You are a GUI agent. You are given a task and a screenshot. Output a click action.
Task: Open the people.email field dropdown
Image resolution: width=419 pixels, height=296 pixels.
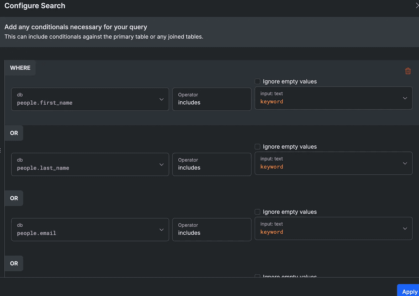(90, 229)
